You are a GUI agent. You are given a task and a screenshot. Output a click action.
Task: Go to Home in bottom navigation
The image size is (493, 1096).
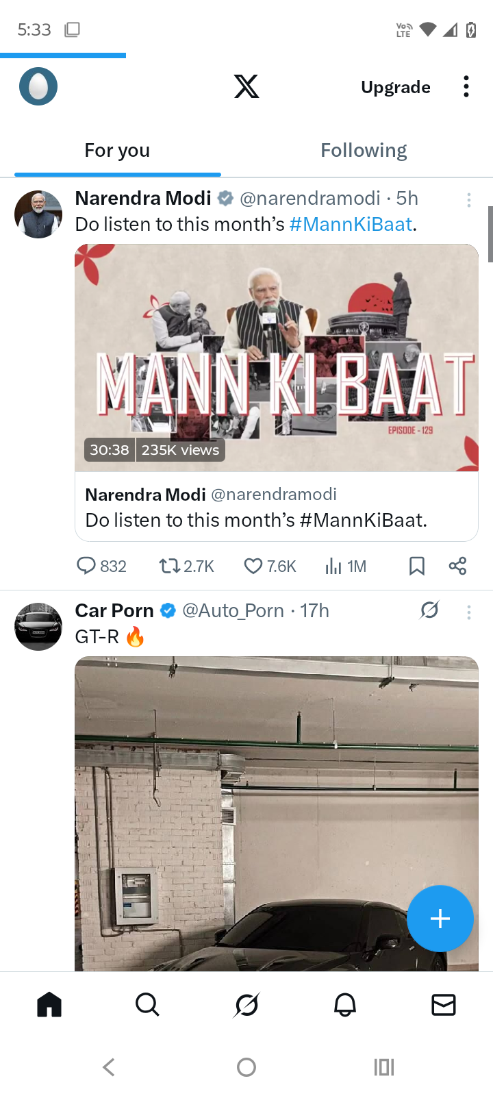[49, 1005]
